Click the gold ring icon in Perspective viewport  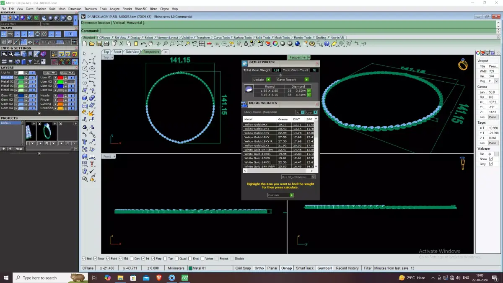pyautogui.click(x=463, y=64)
